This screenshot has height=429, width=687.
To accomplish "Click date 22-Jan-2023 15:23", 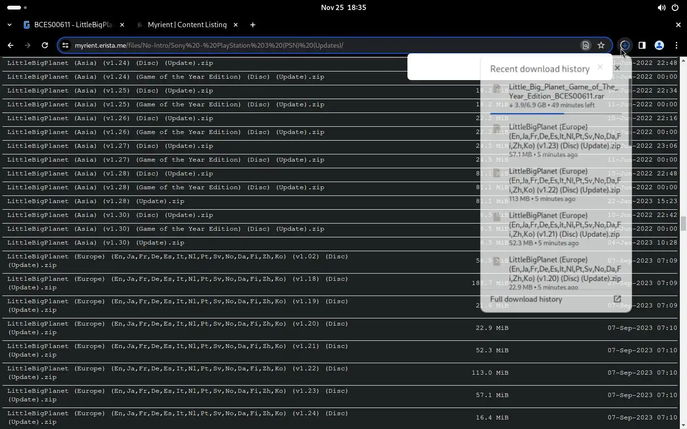I will (x=642, y=201).
